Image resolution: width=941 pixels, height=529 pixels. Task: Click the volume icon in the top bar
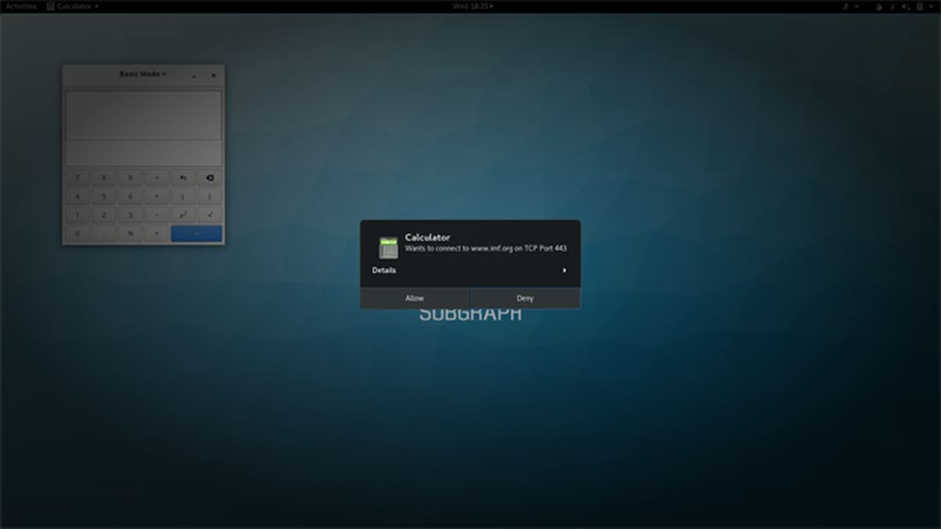coord(906,6)
